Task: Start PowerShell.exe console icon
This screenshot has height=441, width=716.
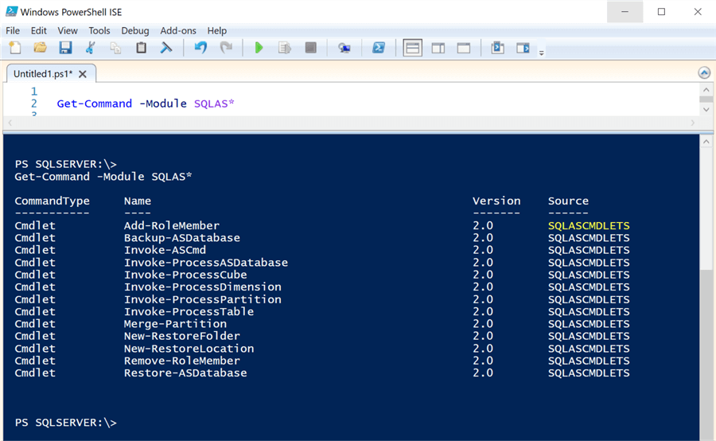Action: 379,48
